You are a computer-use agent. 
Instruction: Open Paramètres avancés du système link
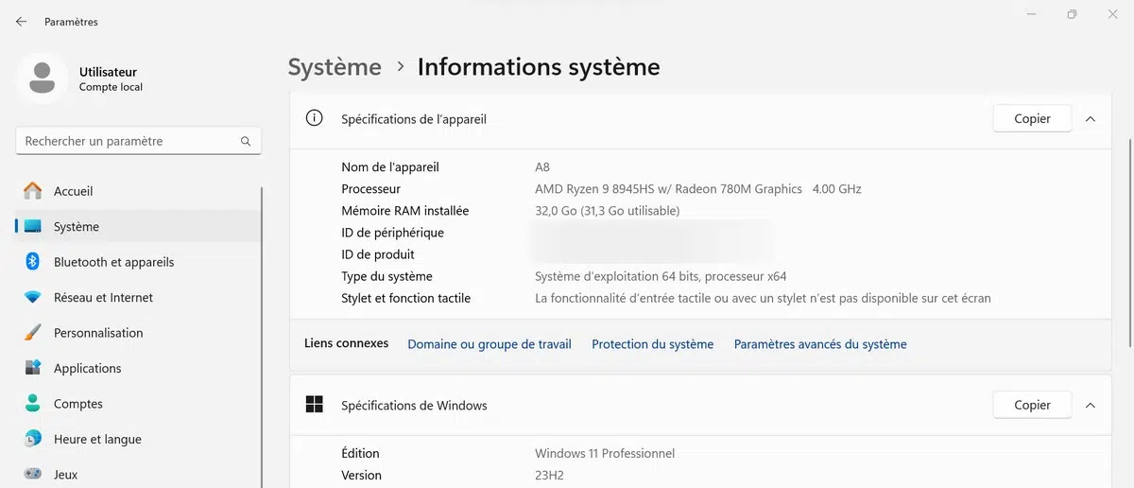[820, 344]
